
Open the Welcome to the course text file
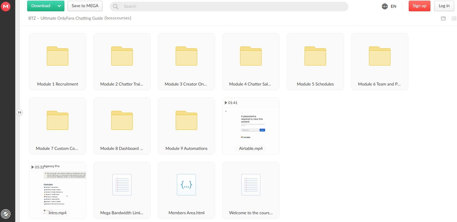point(251,190)
